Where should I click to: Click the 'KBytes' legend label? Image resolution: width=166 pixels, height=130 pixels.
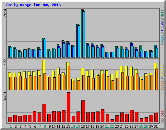(162, 117)
